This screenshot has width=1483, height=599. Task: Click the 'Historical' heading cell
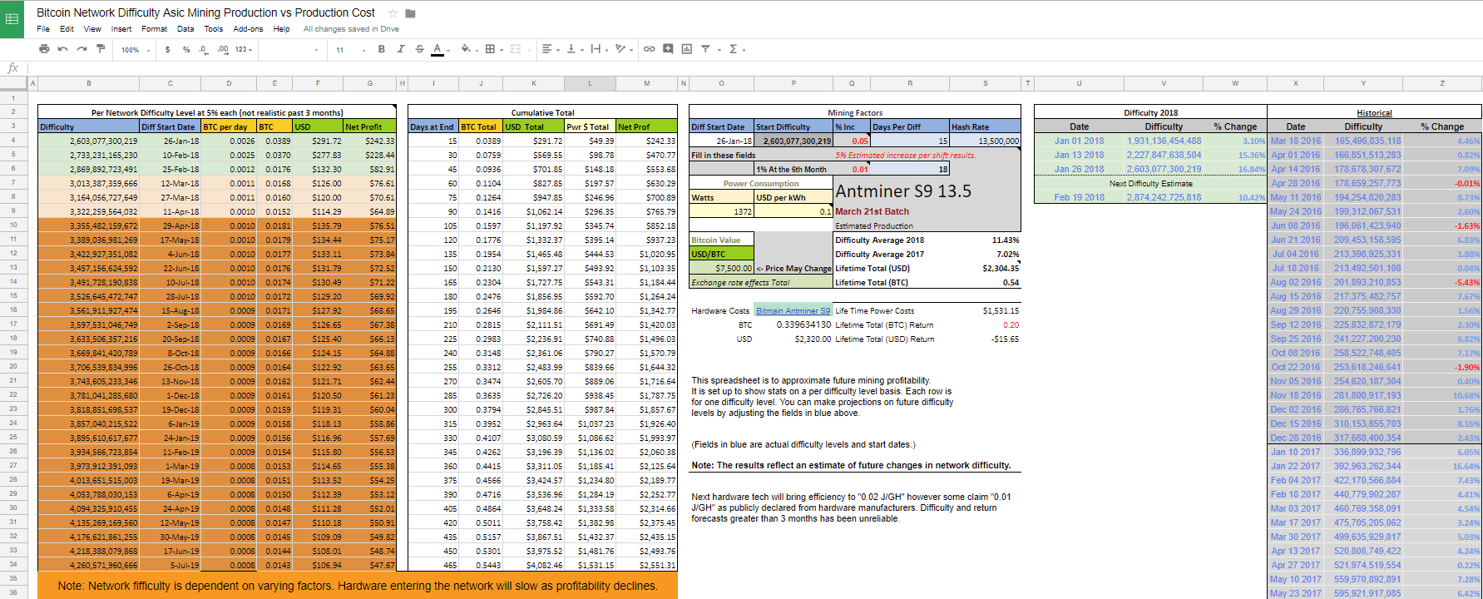1374,113
